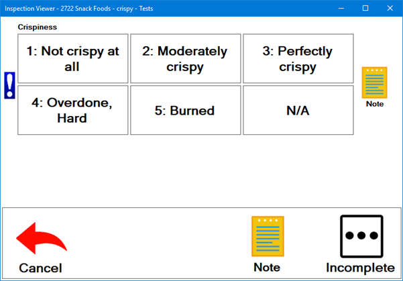The height and width of the screenshot is (281, 403).
Task: Click the small 'Note' label at right
Action: (x=375, y=104)
